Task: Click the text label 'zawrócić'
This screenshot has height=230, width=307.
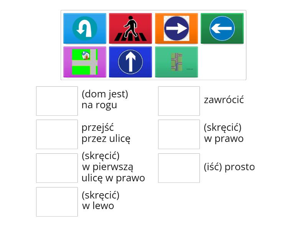Action: point(224,100)
